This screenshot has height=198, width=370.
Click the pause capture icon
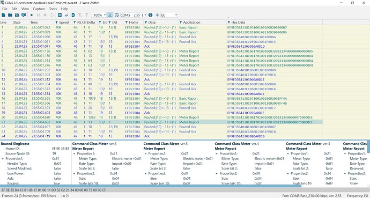(x=38, y=15)
